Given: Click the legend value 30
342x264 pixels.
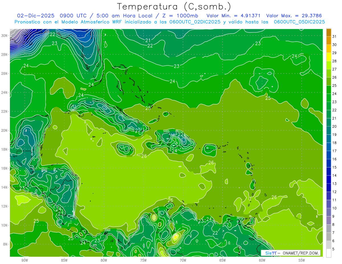Looking at the screenshot, I should click(335, 45).
